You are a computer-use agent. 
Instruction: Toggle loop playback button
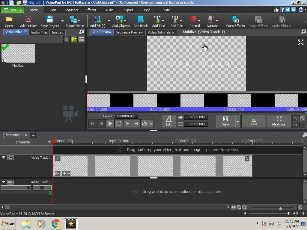tap(119, 124)
